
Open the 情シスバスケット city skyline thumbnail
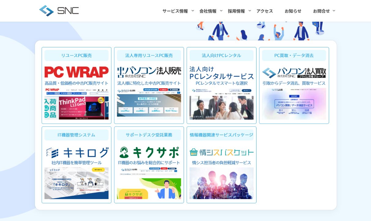[x=222, y=183]
